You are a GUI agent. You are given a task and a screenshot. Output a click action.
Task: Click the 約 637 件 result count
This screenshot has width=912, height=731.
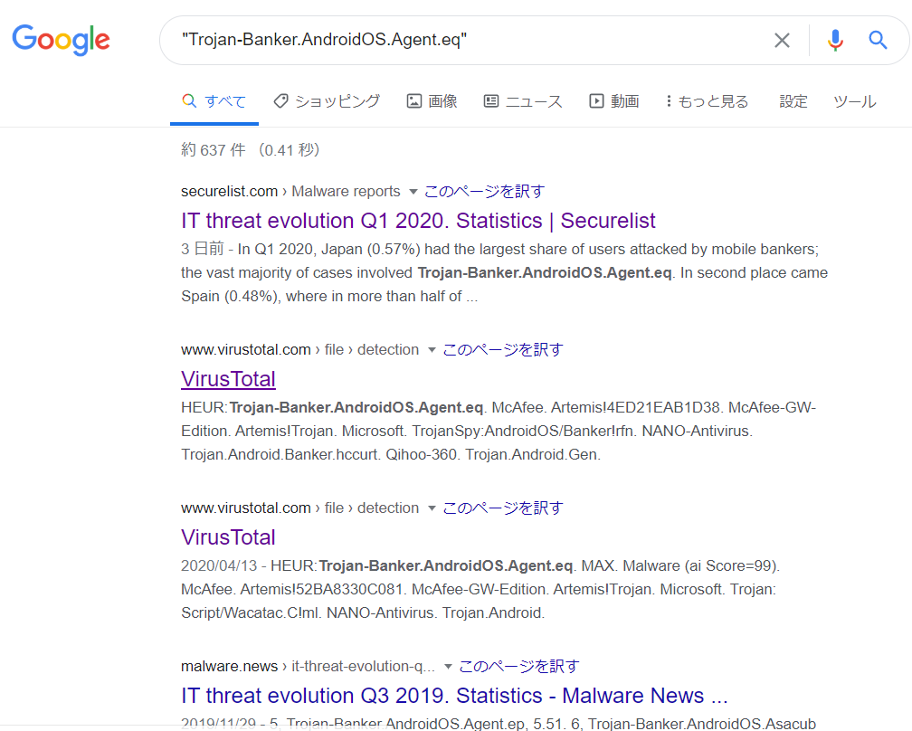[x=214, y=150]
